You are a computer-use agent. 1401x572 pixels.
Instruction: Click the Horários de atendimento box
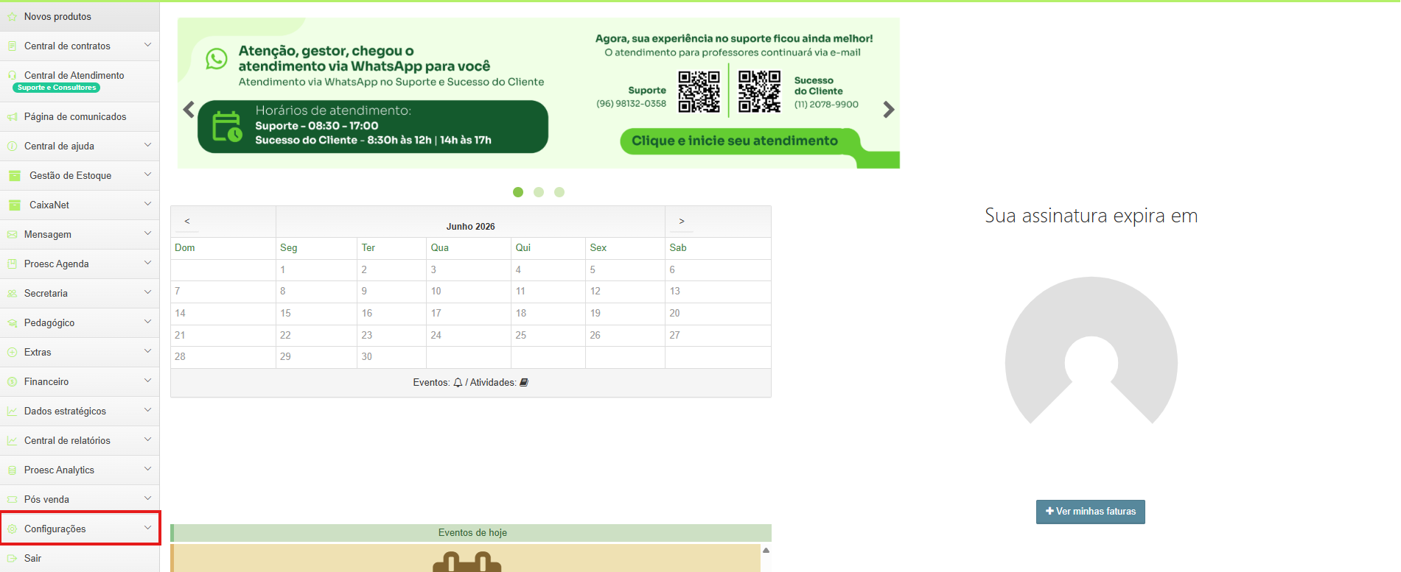click(x=373, y=127)
